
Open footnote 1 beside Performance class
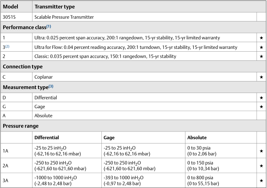click(x=49, y=27)
